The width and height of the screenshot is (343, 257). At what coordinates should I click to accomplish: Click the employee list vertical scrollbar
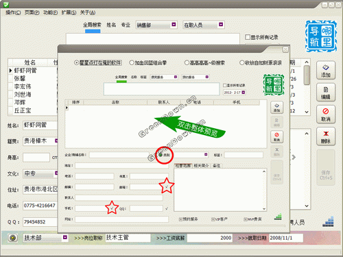click(307, 87)
